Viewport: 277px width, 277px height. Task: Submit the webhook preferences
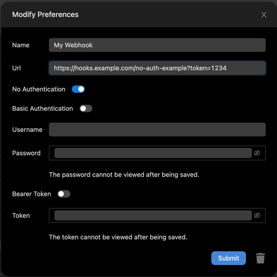(229, 258)
